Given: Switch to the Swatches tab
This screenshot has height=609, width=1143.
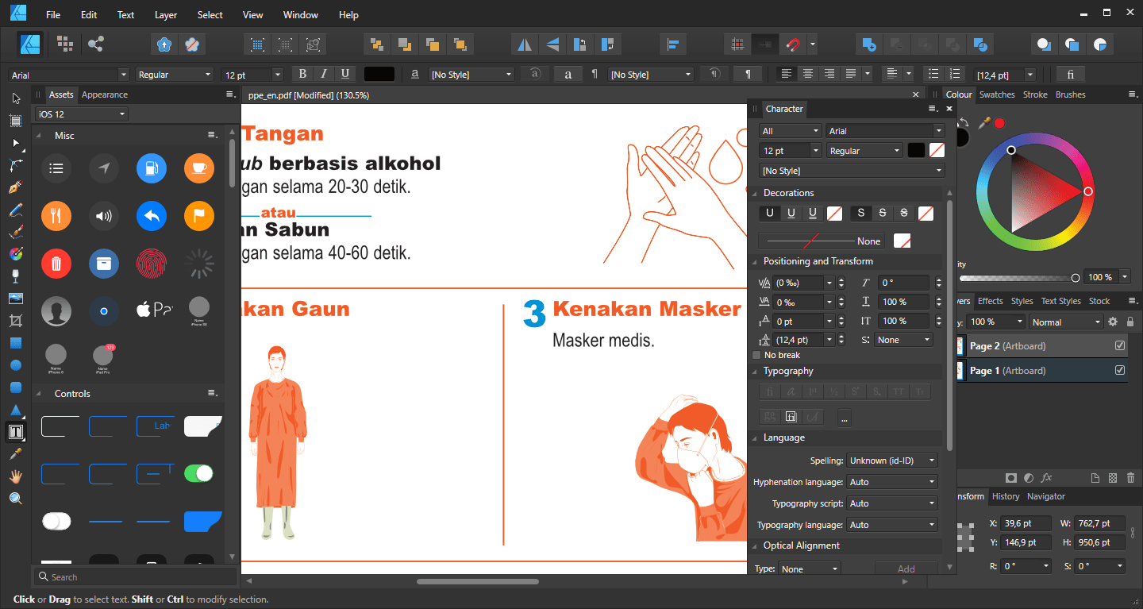Looking at the screenshot, I should pyautogui.click(x=997, y=94).
